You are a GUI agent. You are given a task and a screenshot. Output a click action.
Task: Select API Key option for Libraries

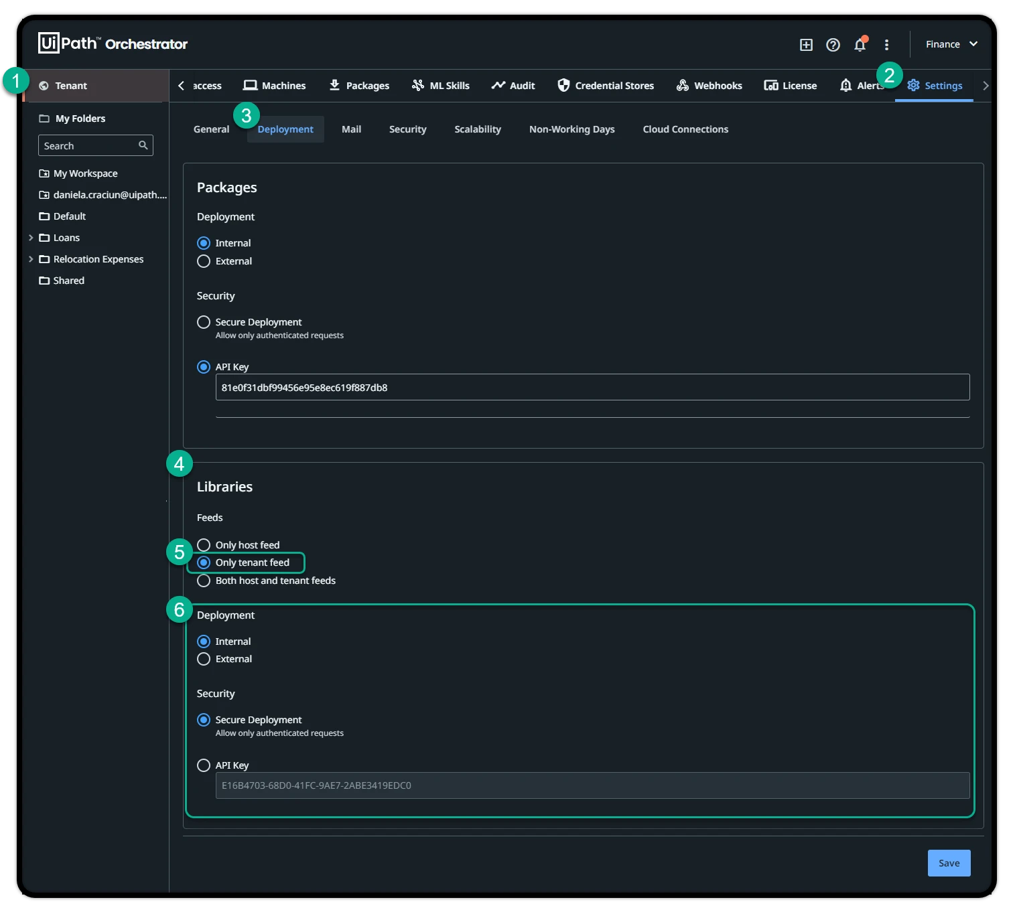(x=204, y=765)
